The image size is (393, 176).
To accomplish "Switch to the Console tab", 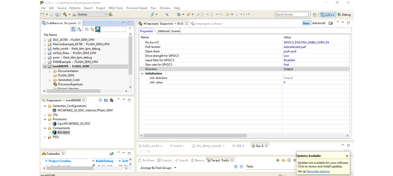I will 165,160.
